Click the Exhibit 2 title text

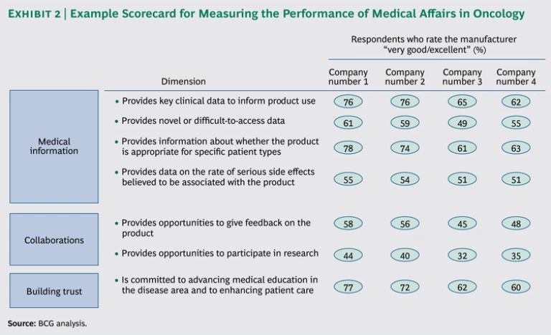coord(265,14)
